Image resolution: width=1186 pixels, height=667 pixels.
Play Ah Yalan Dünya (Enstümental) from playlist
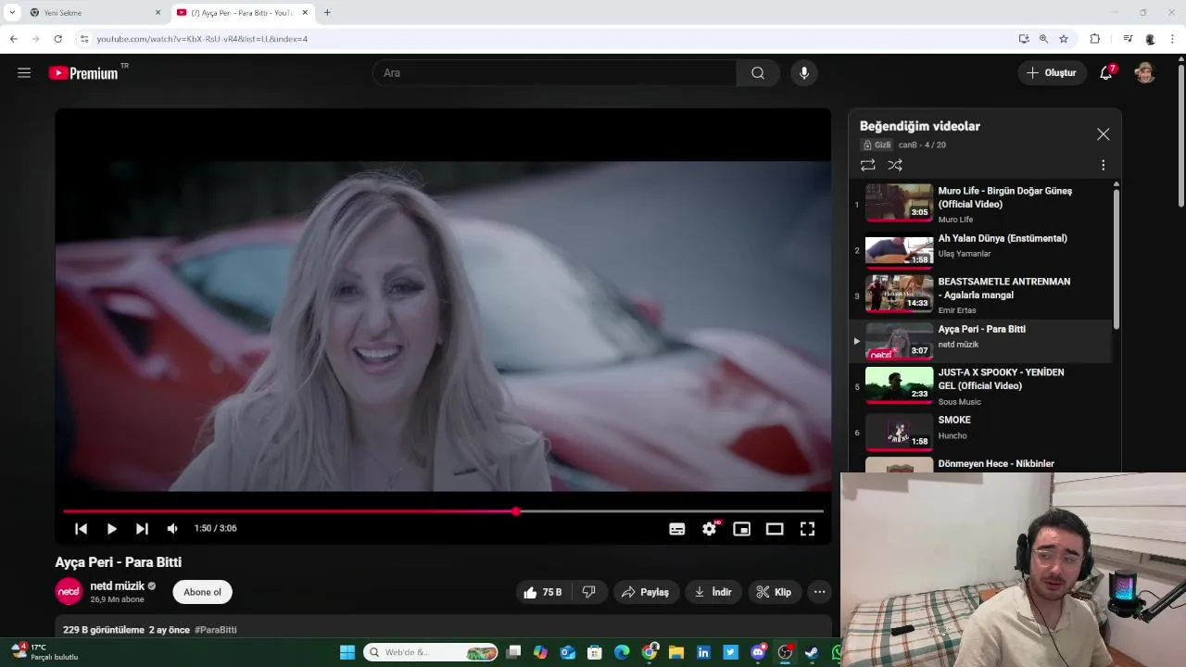point(980,250)
